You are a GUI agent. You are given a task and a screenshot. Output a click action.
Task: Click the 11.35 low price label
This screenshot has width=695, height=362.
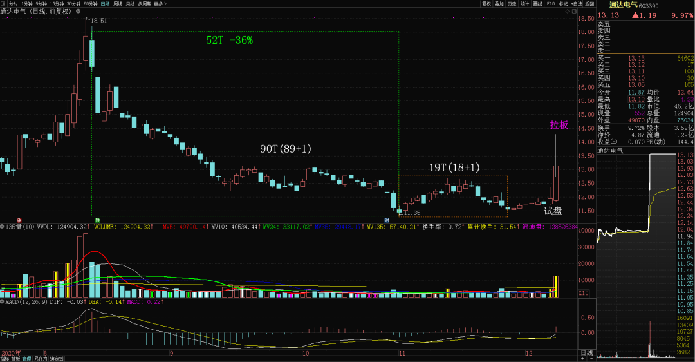(x=412, y=213)
